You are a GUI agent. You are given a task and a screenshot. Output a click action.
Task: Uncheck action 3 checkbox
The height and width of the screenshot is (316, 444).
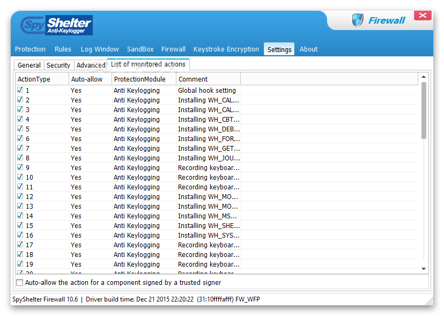pyautogui.click(x=20, y=109)
